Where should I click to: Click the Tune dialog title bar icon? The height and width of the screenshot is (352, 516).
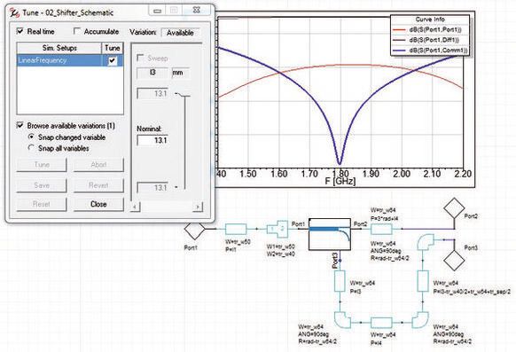(14, 12)
